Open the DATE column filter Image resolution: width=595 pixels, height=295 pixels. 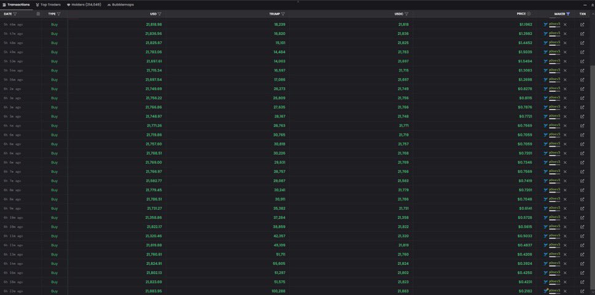(15, 14)
